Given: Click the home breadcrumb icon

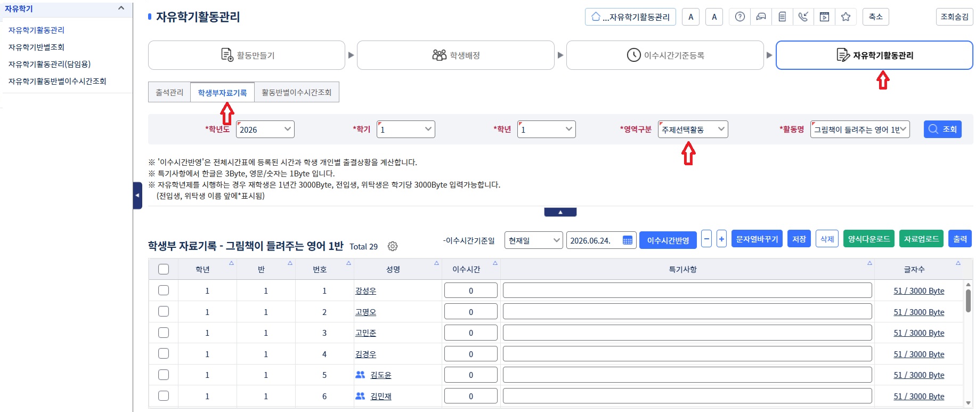Looking at the screenshot, I should point(596,17).
